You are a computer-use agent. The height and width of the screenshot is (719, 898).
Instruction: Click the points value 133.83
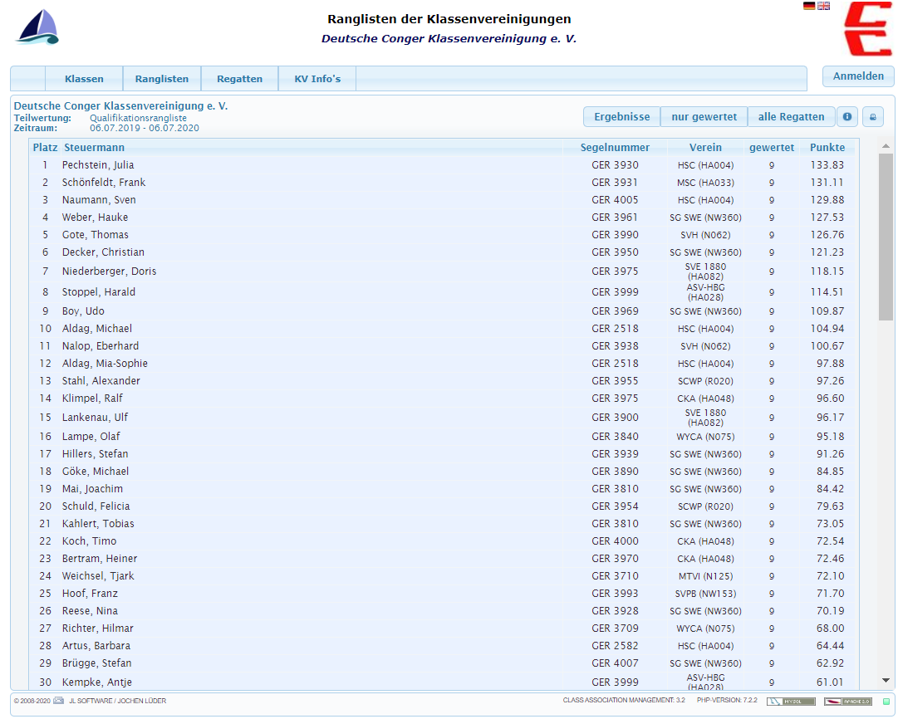tap(827, 165)
